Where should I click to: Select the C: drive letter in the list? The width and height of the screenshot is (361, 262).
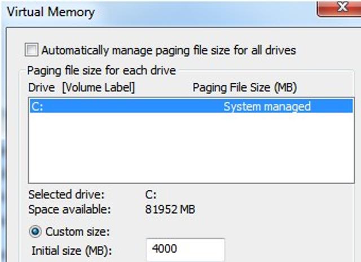37,106
